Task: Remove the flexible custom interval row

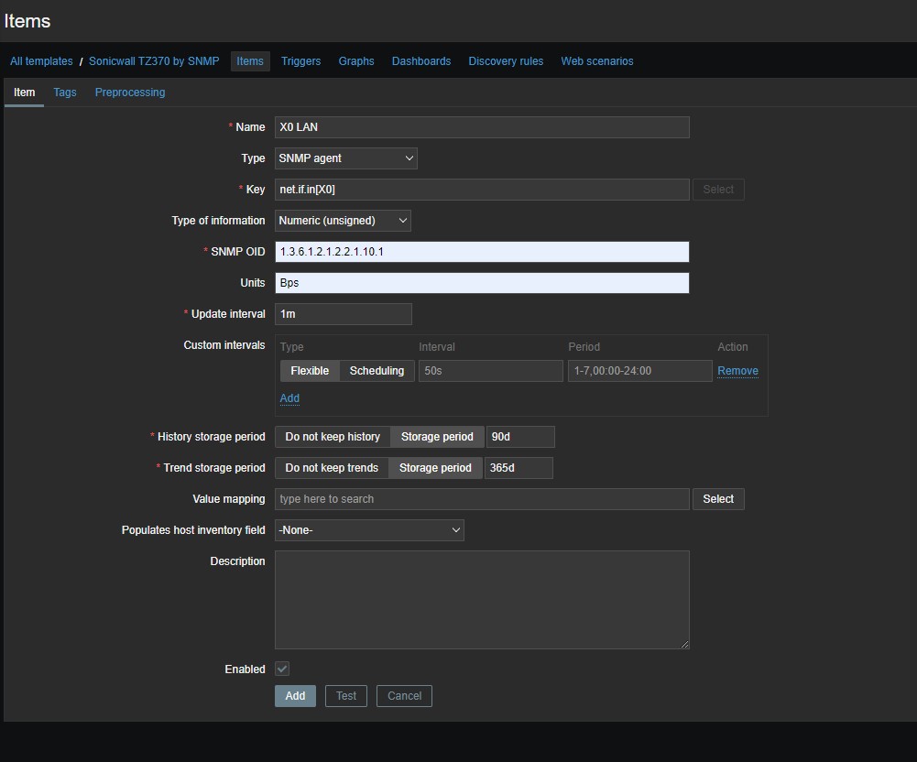Action: pos(737,371)
